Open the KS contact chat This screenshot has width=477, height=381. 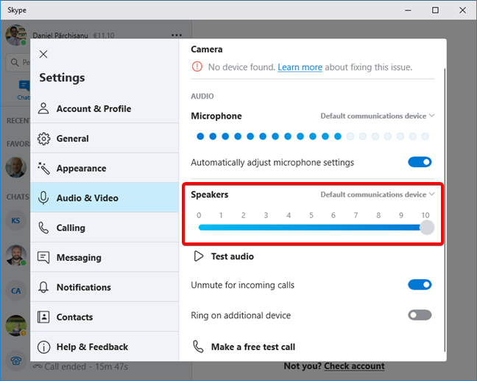[15, 220]
